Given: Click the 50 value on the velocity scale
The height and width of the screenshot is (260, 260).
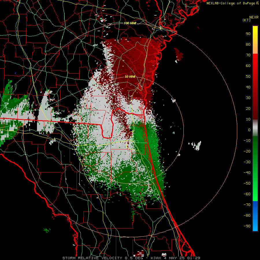Looking at the screenshot, I should click(248, 77).
